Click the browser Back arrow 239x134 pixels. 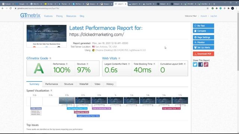coord(3,8)
